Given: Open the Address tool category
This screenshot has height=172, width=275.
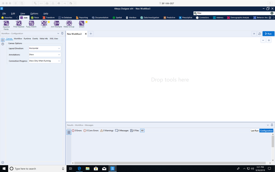Looking at the screenshot, I should click(218, 18).
